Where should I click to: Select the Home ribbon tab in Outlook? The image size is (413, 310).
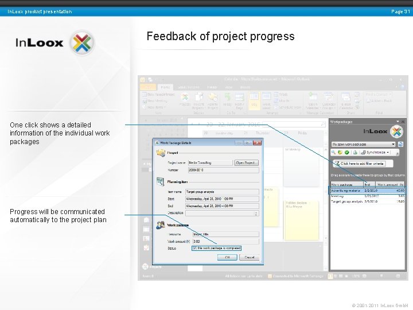(165, 87)
